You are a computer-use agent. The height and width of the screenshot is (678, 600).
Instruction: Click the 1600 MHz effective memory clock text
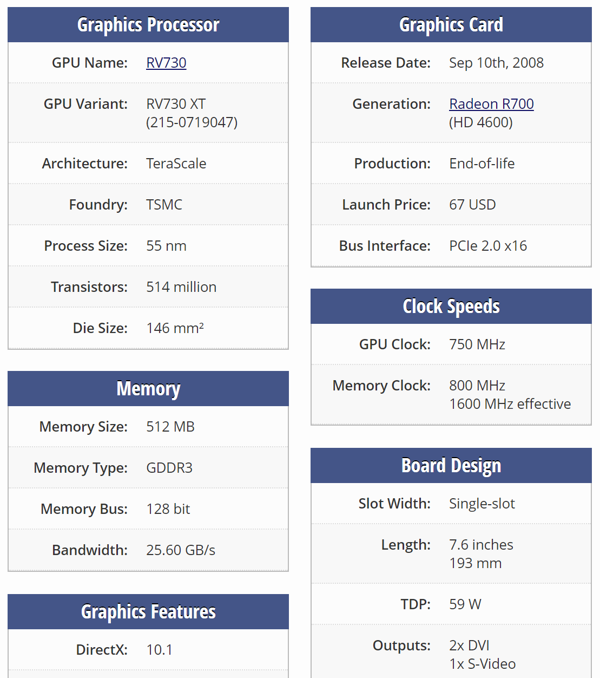pos(510,404)
